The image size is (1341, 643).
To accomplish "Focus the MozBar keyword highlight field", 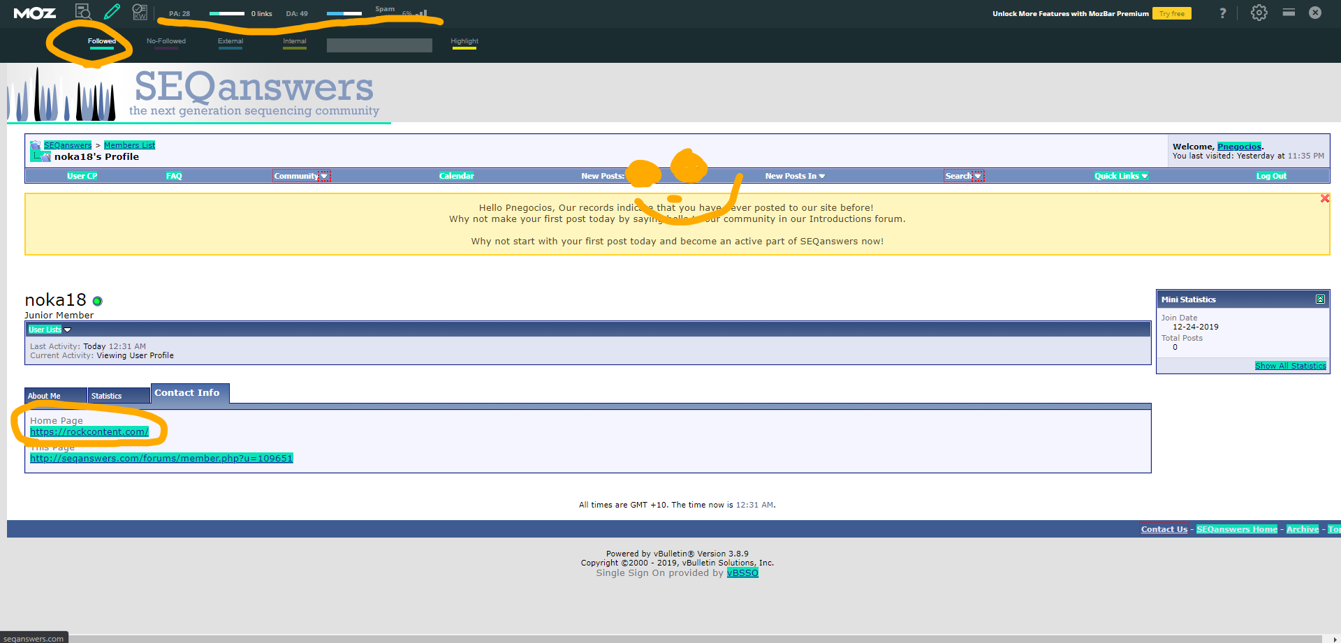I will coord(379,45).
